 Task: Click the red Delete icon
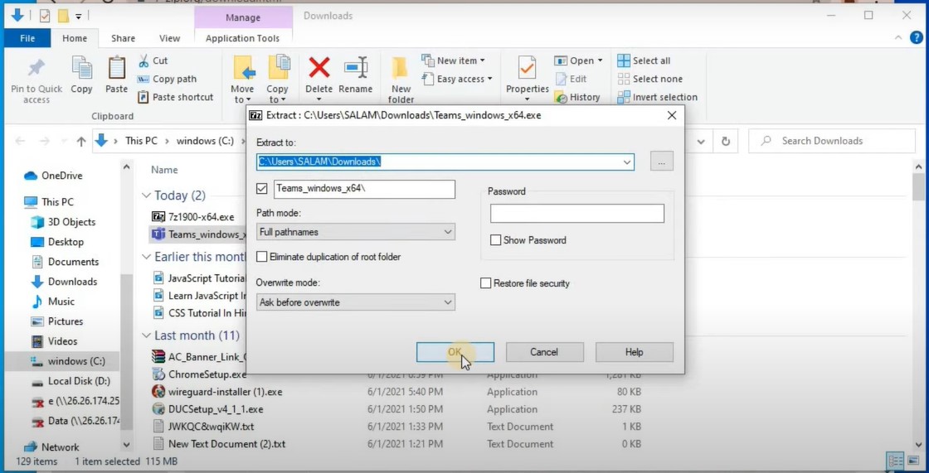[x=319, y=70]
